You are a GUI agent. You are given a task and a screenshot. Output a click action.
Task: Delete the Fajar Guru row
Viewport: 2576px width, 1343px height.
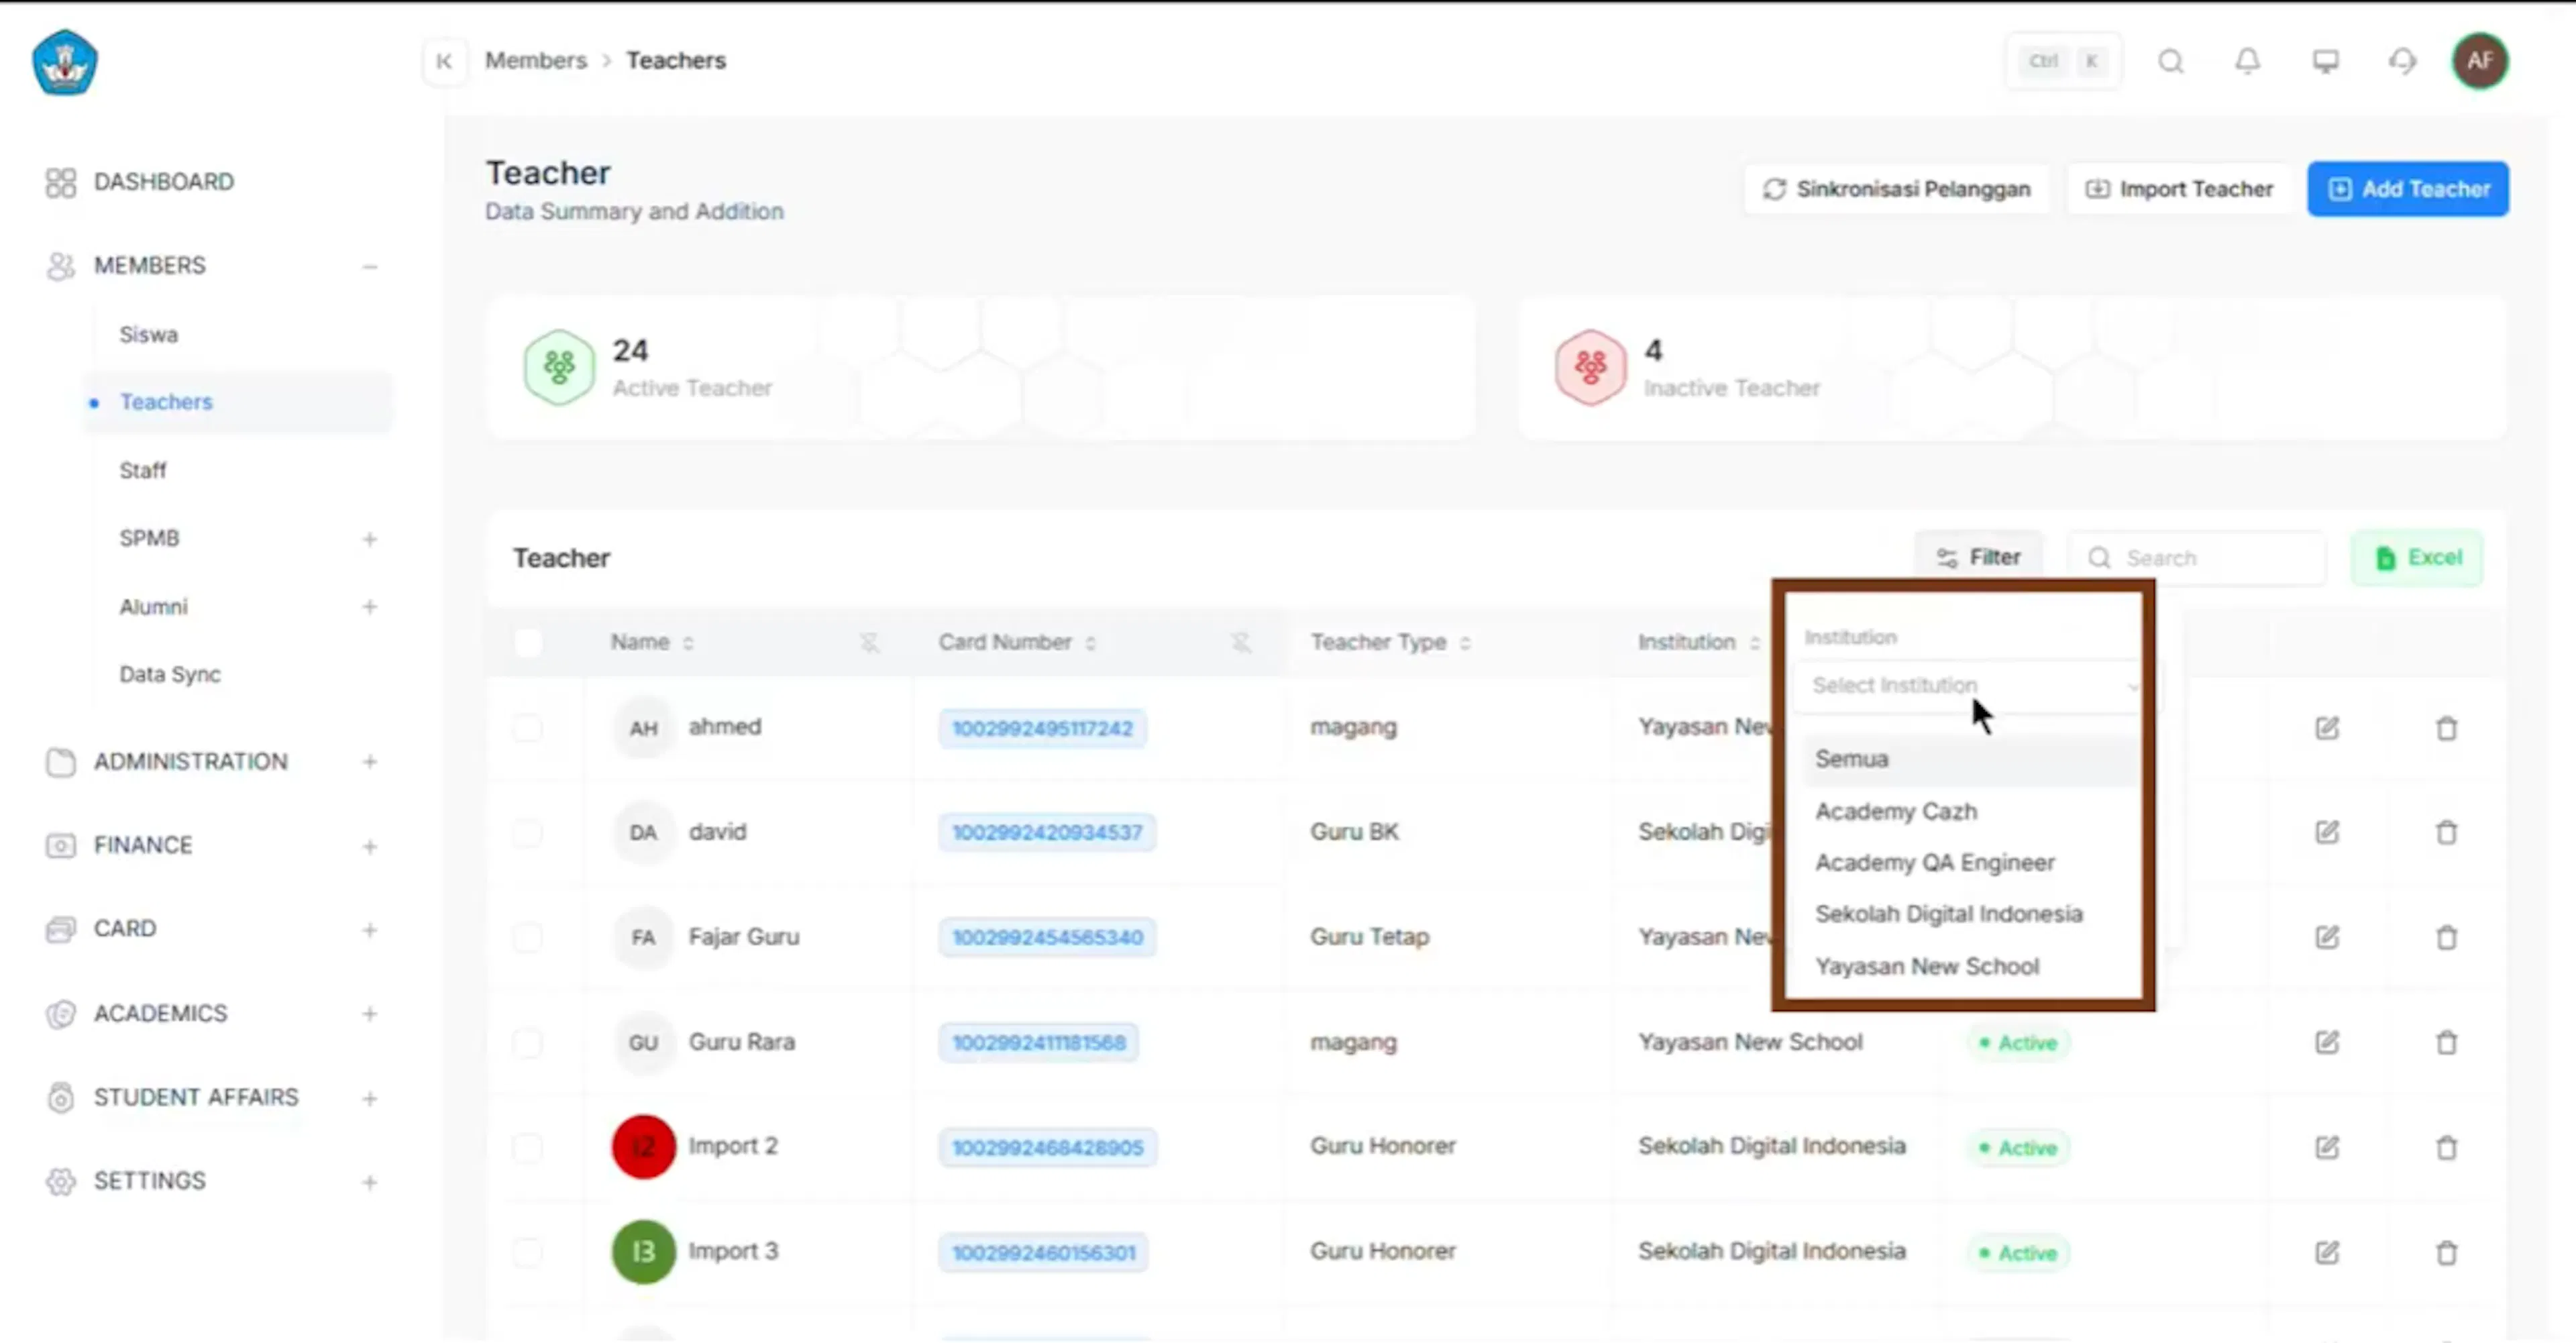click(2446, 937)
